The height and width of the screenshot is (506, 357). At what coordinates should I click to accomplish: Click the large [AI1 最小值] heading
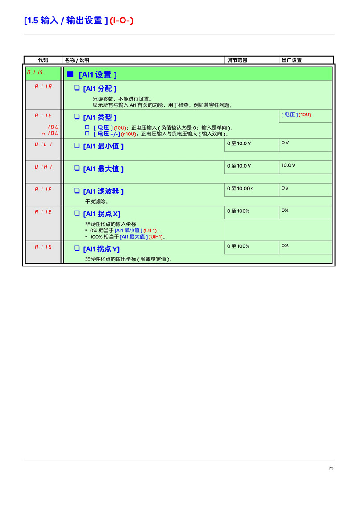[103, 146]
